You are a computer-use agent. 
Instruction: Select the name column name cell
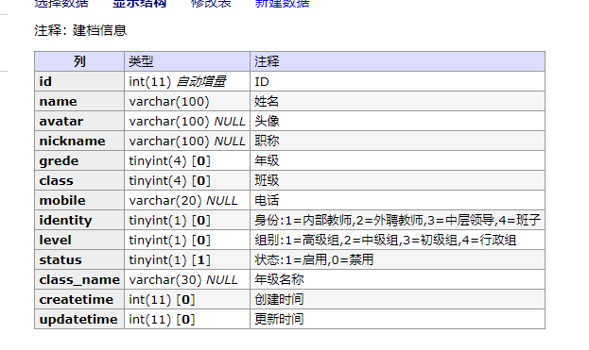click(79, 101)
